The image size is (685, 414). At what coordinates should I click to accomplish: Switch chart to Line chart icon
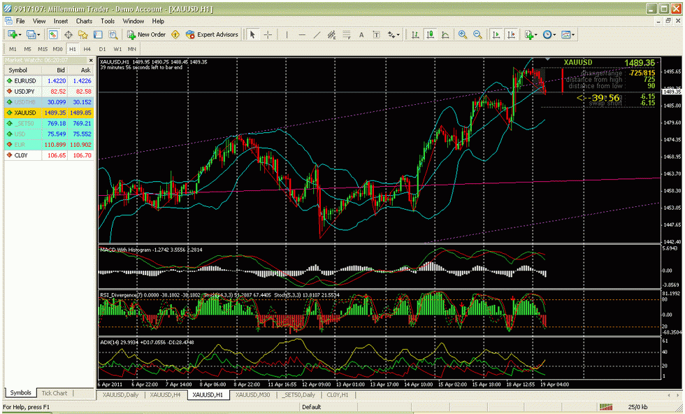pyautogui.click(x=445, y=34)
